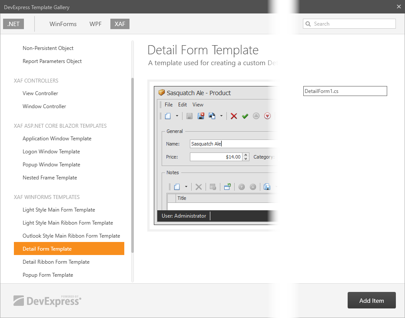Switch to the WinForms tab

point(63,24)
